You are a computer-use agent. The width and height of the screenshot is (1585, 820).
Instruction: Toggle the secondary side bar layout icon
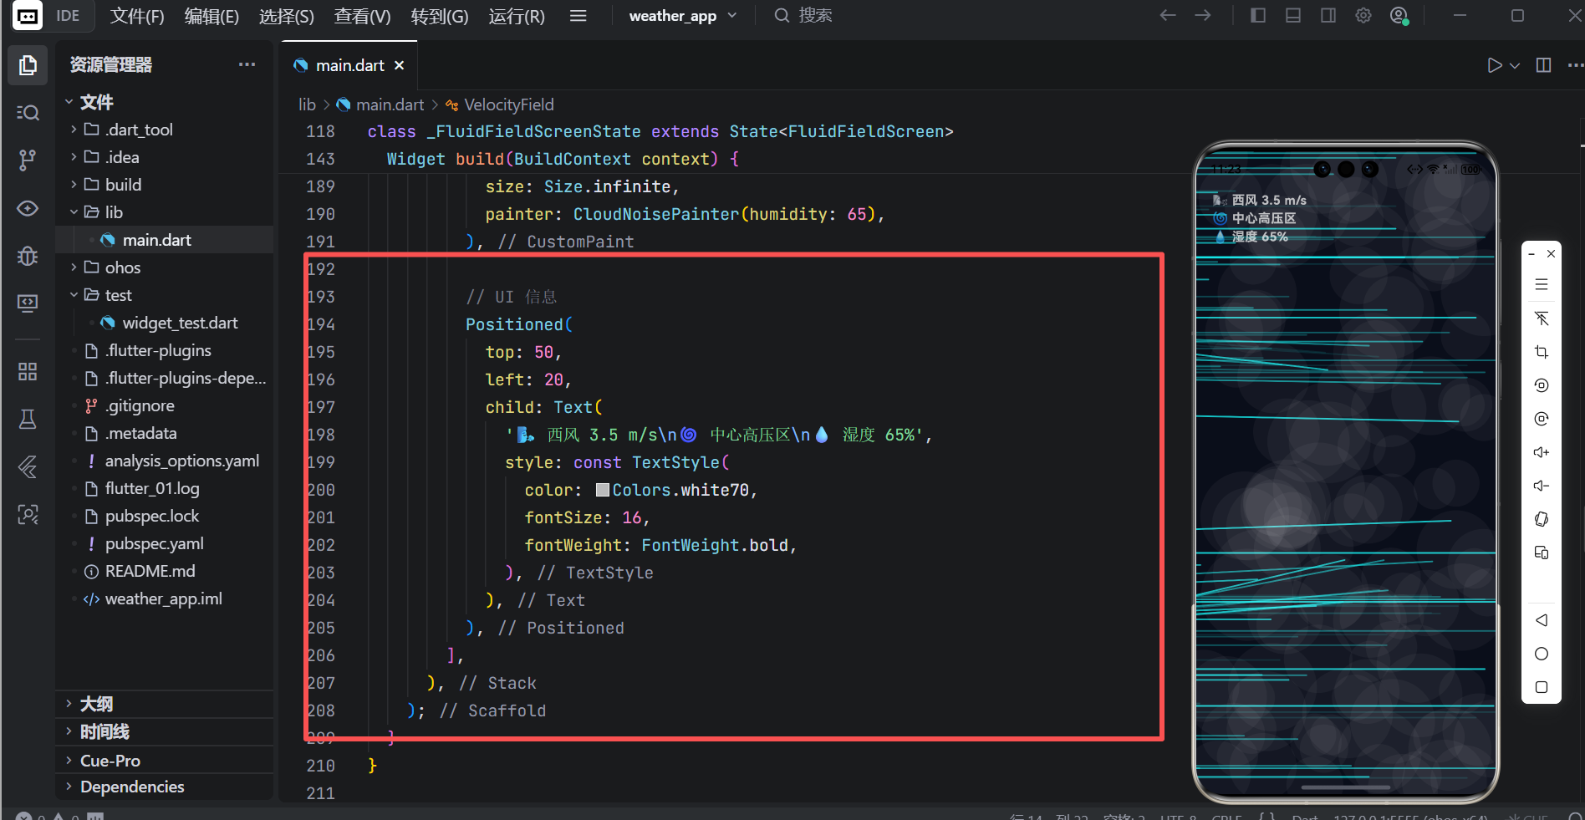pyautogui.click(x=1328, y=15)
